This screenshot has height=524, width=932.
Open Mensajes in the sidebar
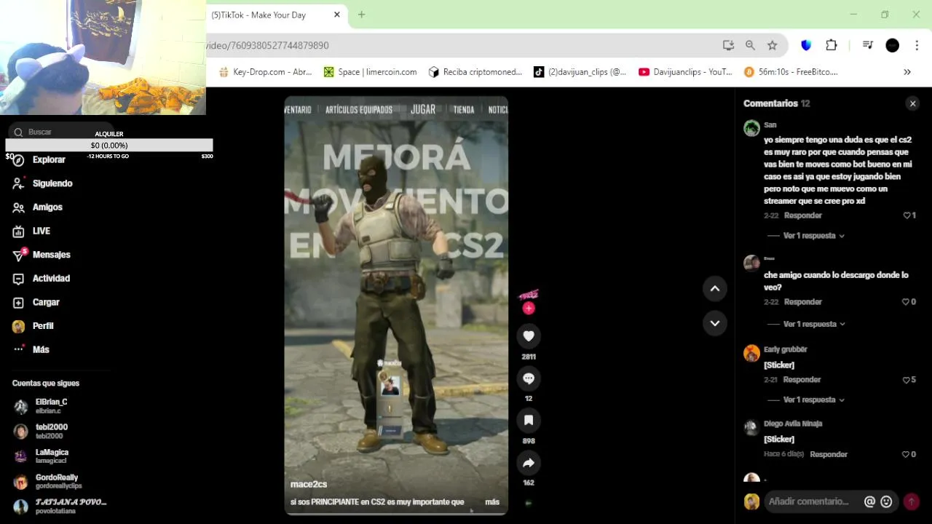(42, 255)
